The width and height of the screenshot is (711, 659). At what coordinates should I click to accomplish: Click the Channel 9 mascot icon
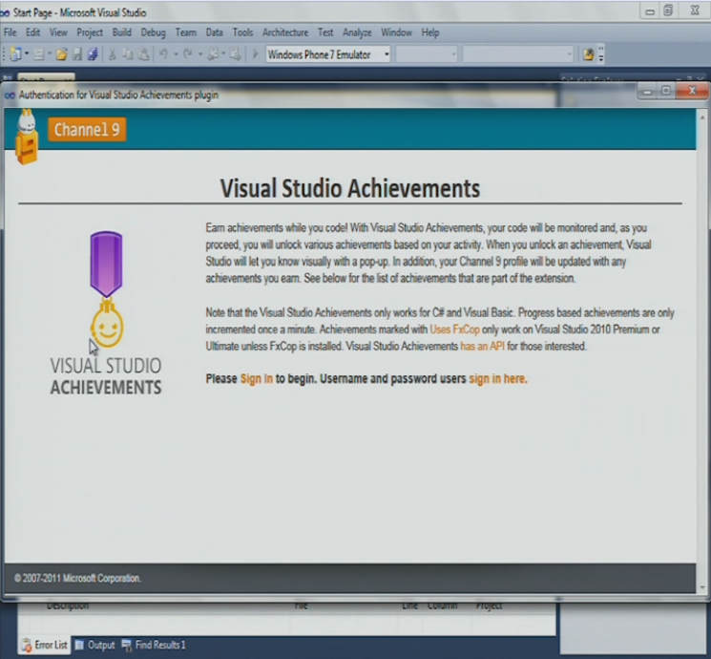(26, 138)
